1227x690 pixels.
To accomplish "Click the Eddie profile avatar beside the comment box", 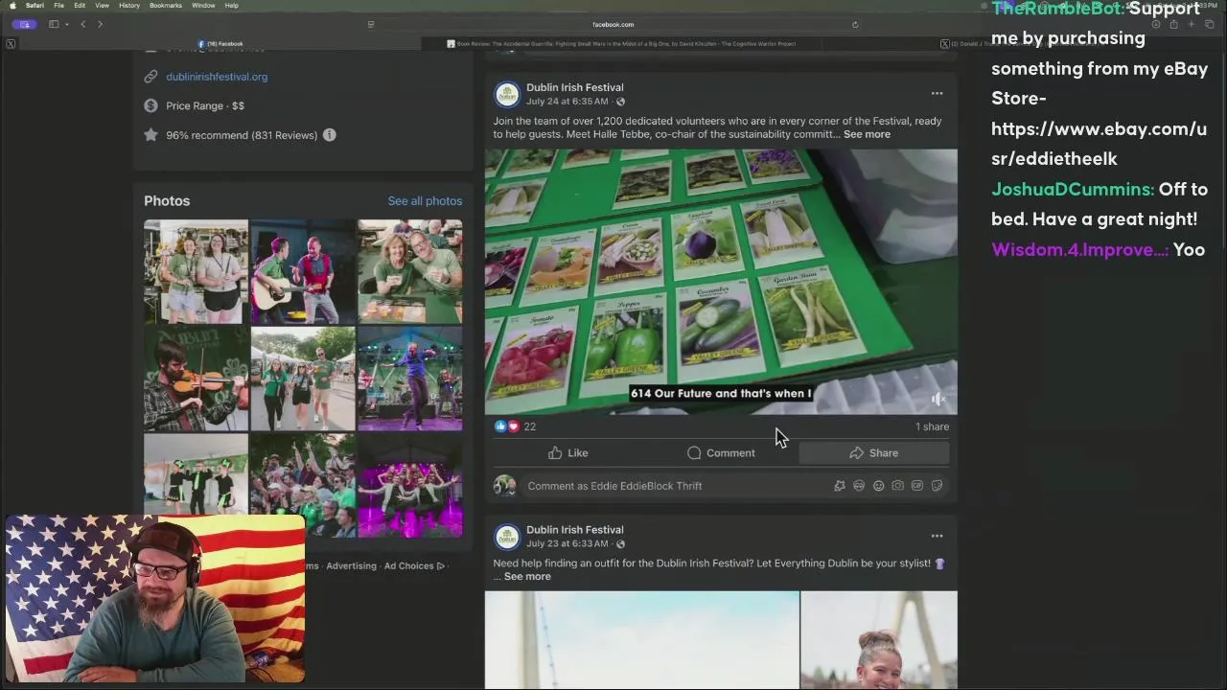I will pos(504,486).
